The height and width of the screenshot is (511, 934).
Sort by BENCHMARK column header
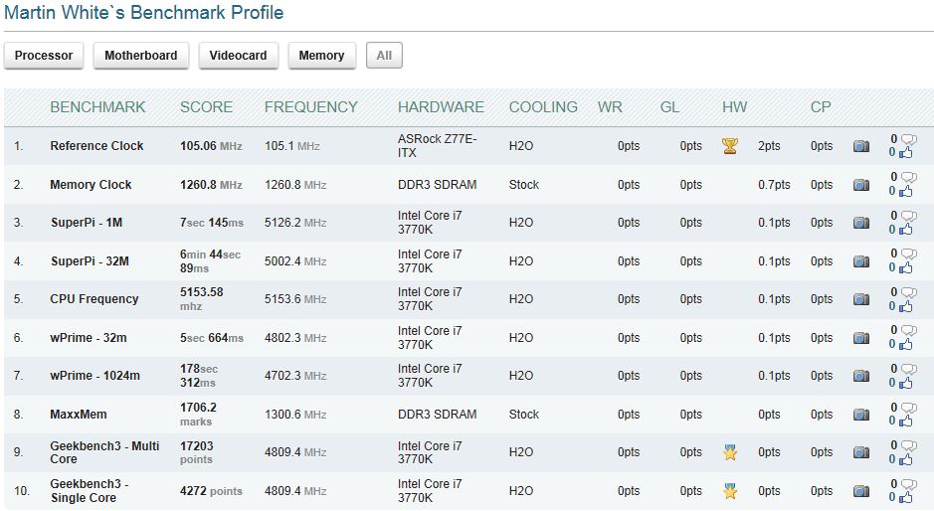(x=97, y=107)
